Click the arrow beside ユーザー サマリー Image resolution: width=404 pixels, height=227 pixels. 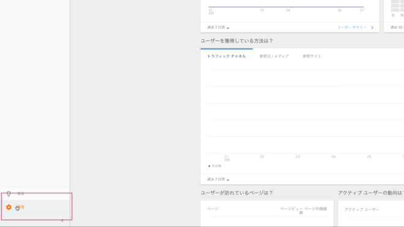[372, 28]
